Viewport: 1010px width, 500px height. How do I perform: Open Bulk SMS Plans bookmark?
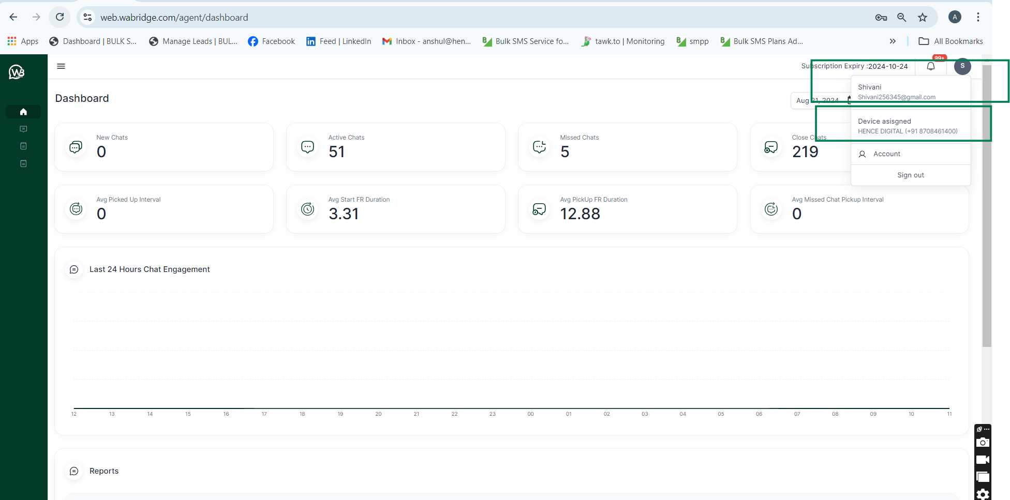(762, 41)
